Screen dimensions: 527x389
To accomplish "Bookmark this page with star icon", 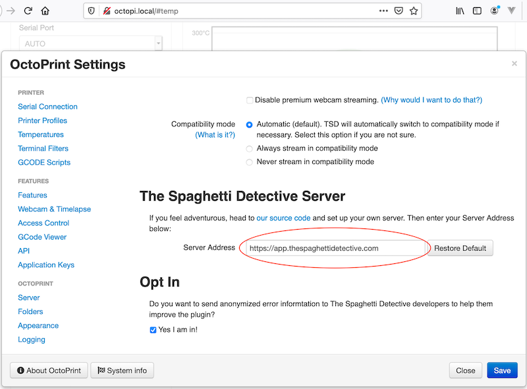I will [414, 11].
